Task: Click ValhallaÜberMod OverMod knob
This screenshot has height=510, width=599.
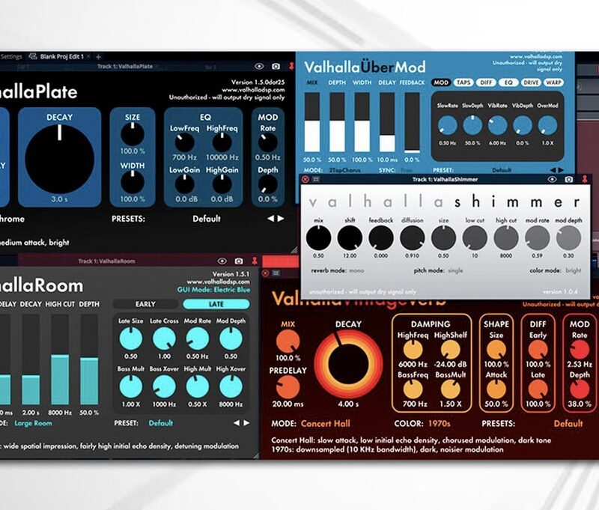Action: point(547,126)
